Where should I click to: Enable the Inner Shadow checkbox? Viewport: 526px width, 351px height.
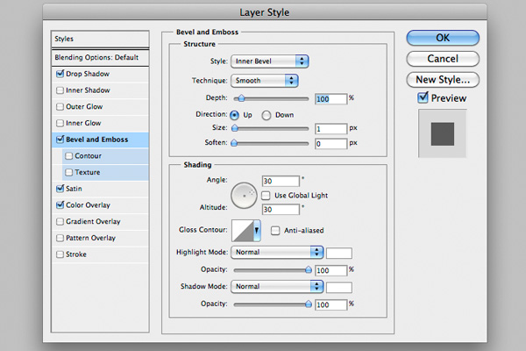60,90
